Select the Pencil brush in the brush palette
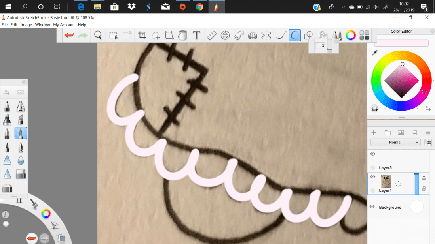This screenshot has height=244, width=435. tap(7, 107)
